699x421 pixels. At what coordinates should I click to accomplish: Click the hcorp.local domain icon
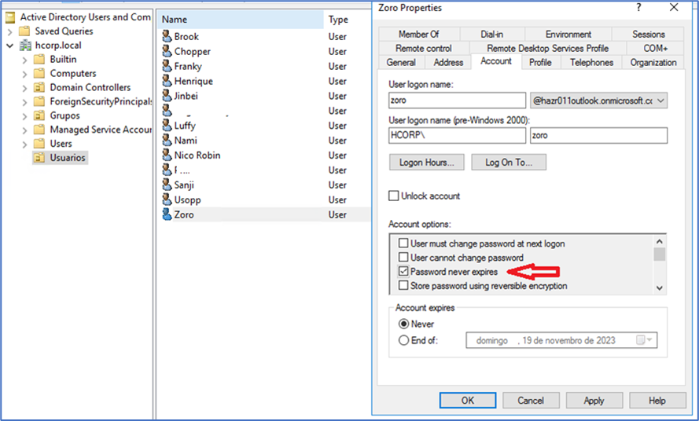(24, 46)
